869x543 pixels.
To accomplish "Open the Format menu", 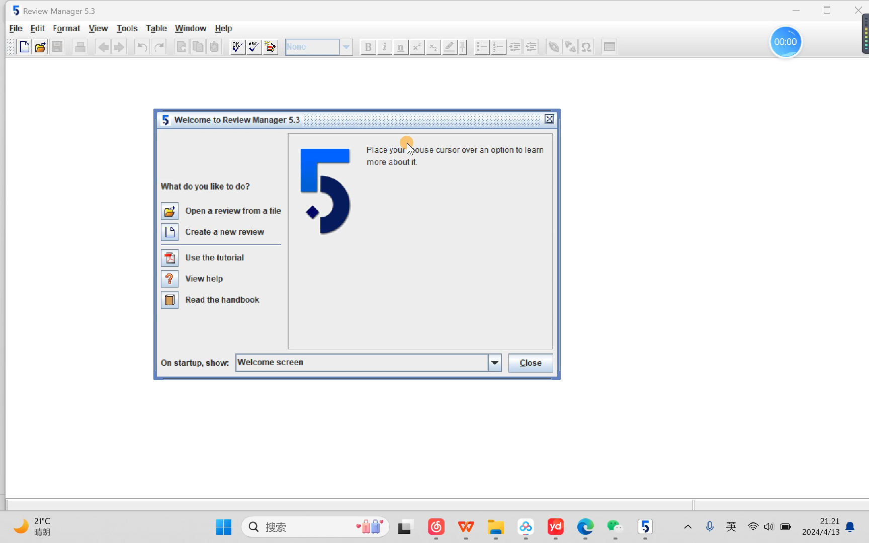I will click(66, 28).
